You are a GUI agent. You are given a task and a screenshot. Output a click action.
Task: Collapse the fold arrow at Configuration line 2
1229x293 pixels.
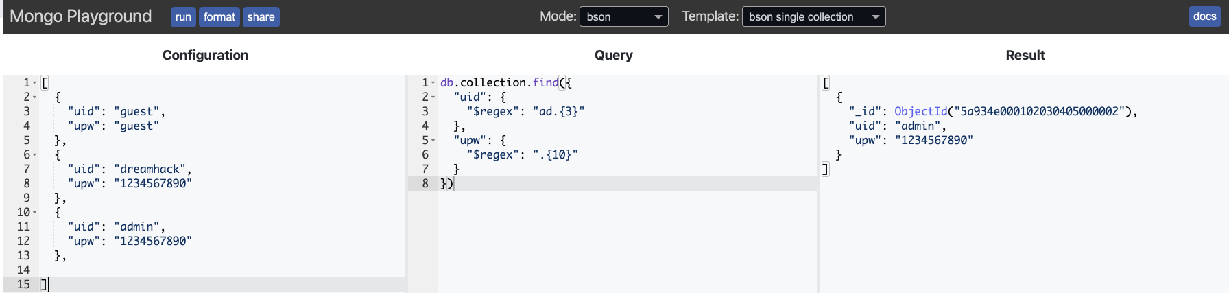pos(35,97)
